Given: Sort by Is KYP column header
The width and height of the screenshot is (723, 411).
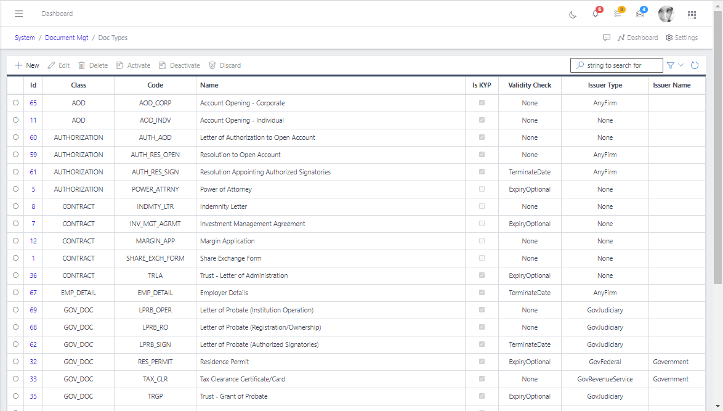Looking at the screenshot, I should 482,85.
